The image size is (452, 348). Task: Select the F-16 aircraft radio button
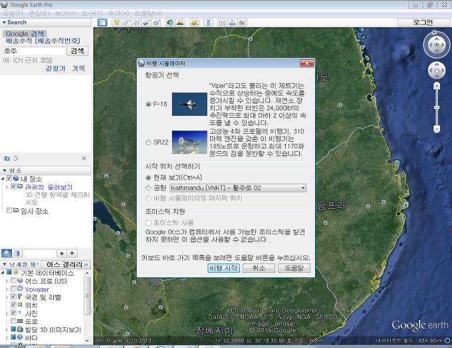148,104
